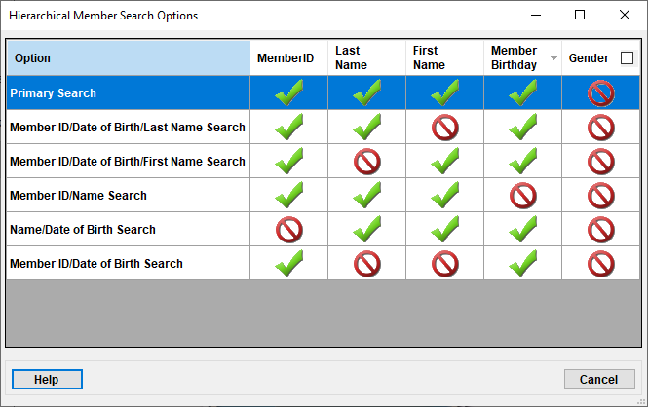Click MemberID checkmark in Member ID/Name Search row
Screen dimensions: 648x407
288,195
